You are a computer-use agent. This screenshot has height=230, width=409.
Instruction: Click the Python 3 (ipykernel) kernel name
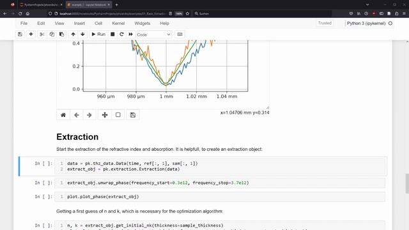tap(366, 23)
